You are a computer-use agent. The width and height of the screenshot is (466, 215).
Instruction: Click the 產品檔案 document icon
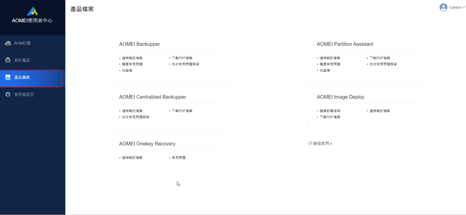[x=8, y=77]
